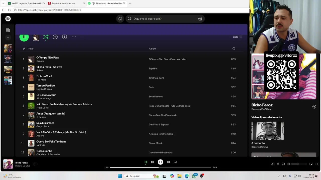This screenshot has width=321, height=180.
Task: Open a new browser tab
Action: click(130, 3)
